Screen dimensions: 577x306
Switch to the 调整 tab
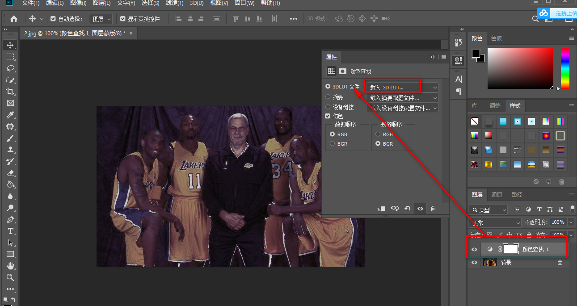click(x=495, y=106)
